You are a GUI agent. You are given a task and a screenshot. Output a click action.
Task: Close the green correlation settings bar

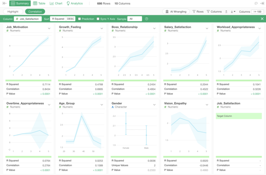[262, 19]
